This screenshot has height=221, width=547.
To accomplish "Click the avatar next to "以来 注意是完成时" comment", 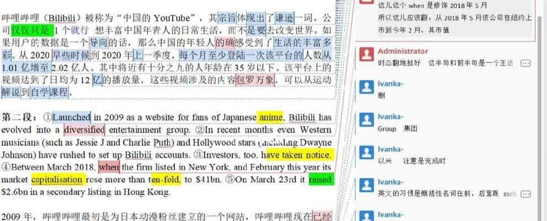I will tap(367, 152).
